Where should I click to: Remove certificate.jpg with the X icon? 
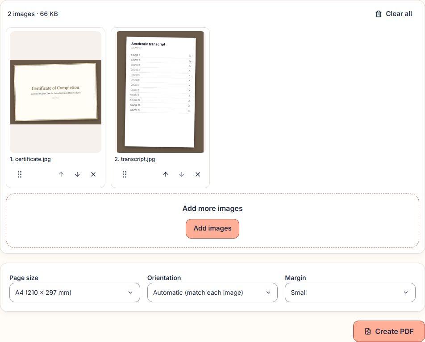[93, 174]
